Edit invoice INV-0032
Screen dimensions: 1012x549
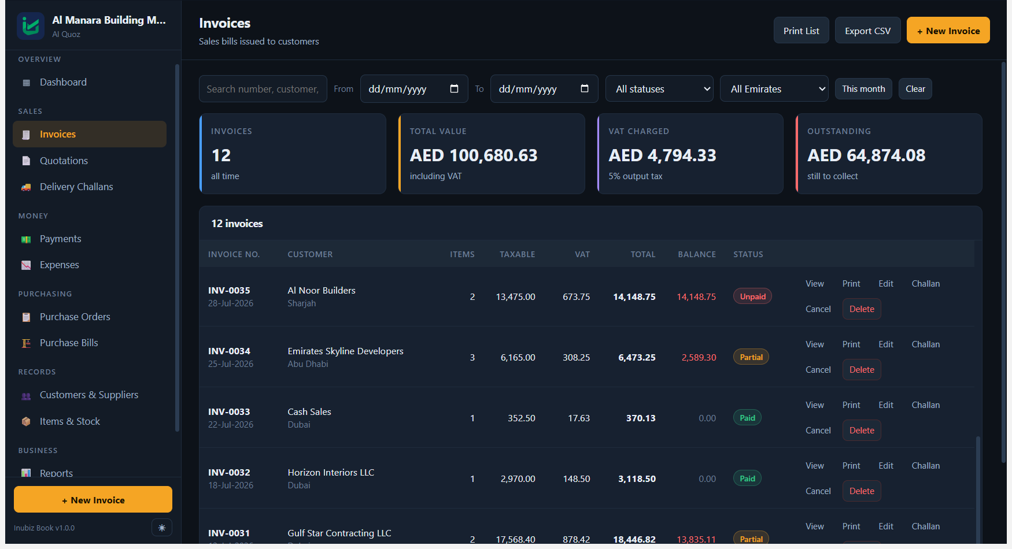coord(886,466)
